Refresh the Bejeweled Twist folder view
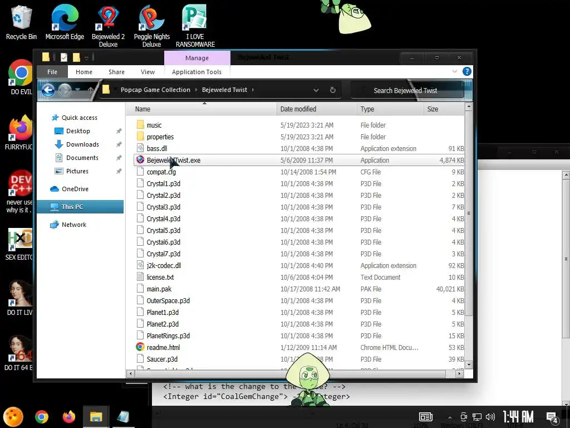Image resolution: width=570 pixels, height=428 pixels. (333, 90)
